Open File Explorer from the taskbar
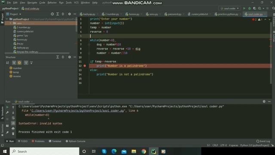 tap(134, 151)
